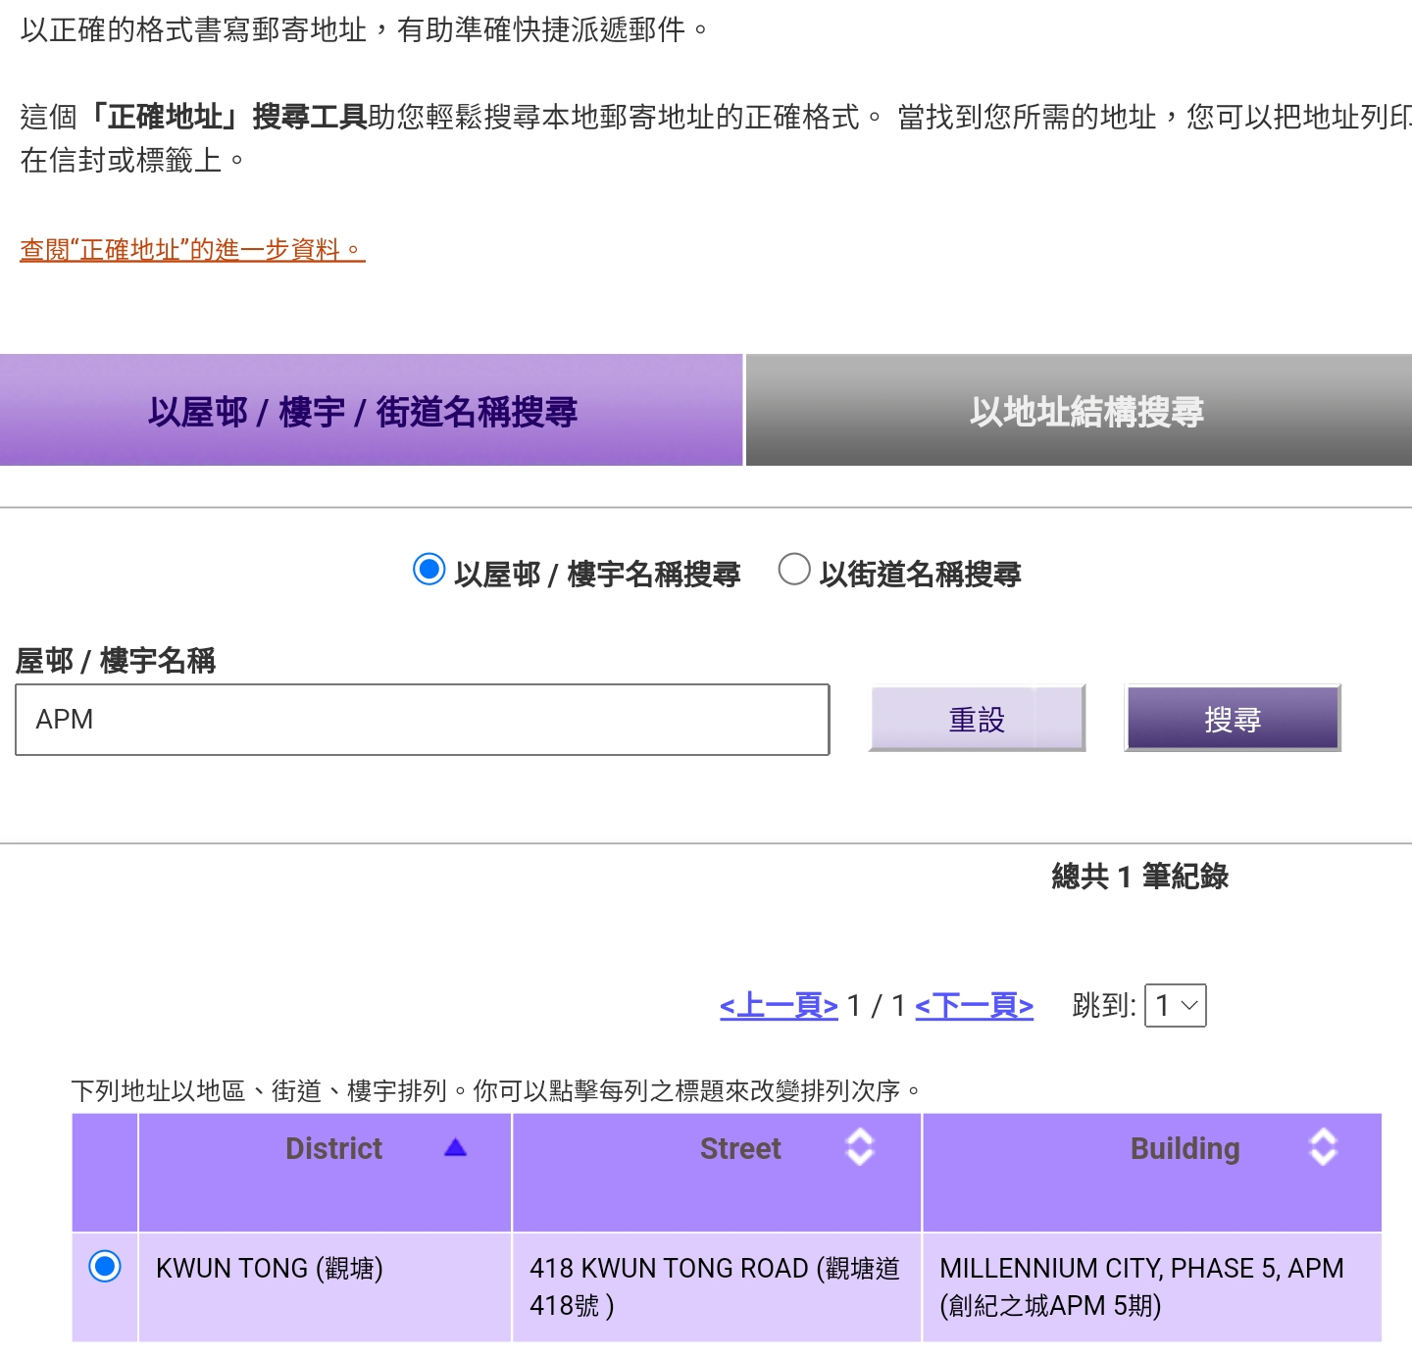Click the Street column header text
Screen dimensions: 1412x1357
coord(740,1148)
